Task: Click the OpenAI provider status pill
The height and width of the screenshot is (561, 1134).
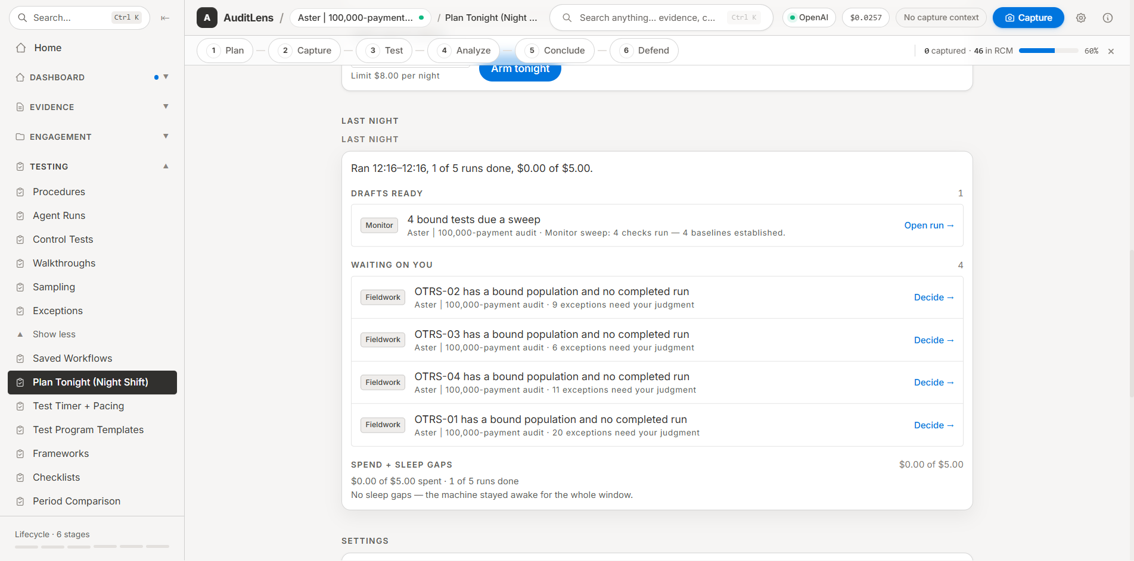Action: pyautogui.click(x=809, y=18)
